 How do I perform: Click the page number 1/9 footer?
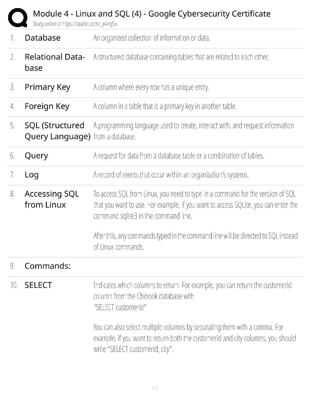coord(155,388)
